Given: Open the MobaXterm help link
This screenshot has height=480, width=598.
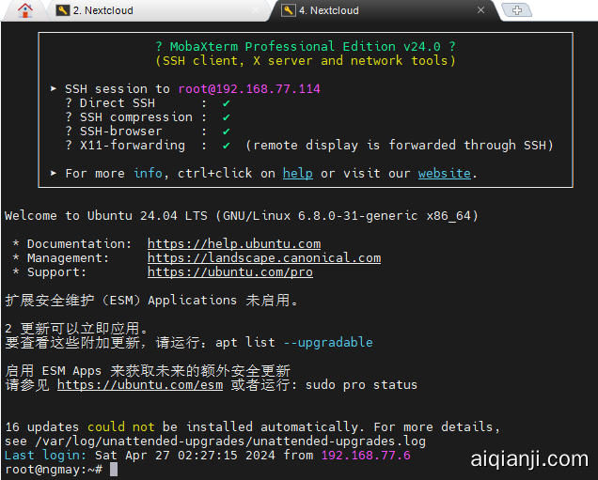Looking at the screenshot, I should (297, 173).
